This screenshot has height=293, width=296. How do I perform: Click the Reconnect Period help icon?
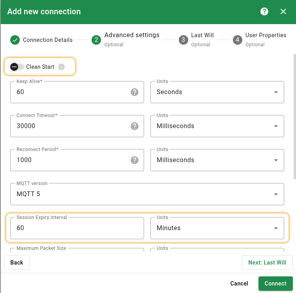(135, 160)
